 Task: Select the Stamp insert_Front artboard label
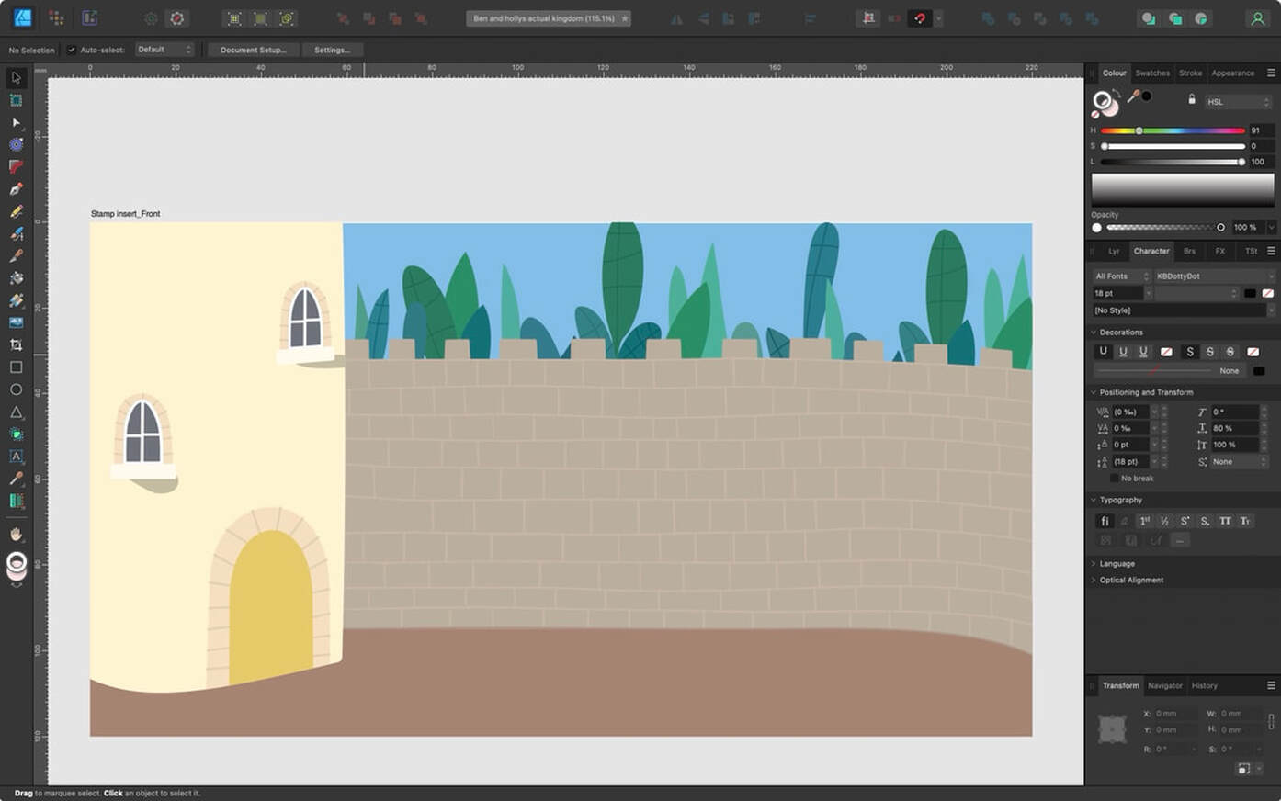pos(126,214)
